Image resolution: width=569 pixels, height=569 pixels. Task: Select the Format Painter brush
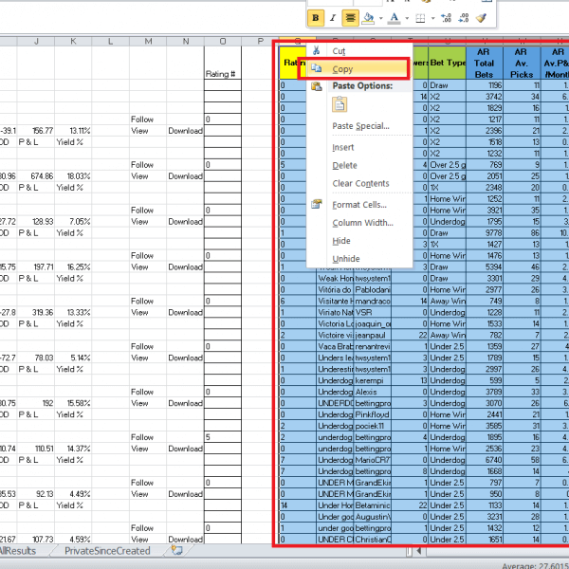pos(481,18)
